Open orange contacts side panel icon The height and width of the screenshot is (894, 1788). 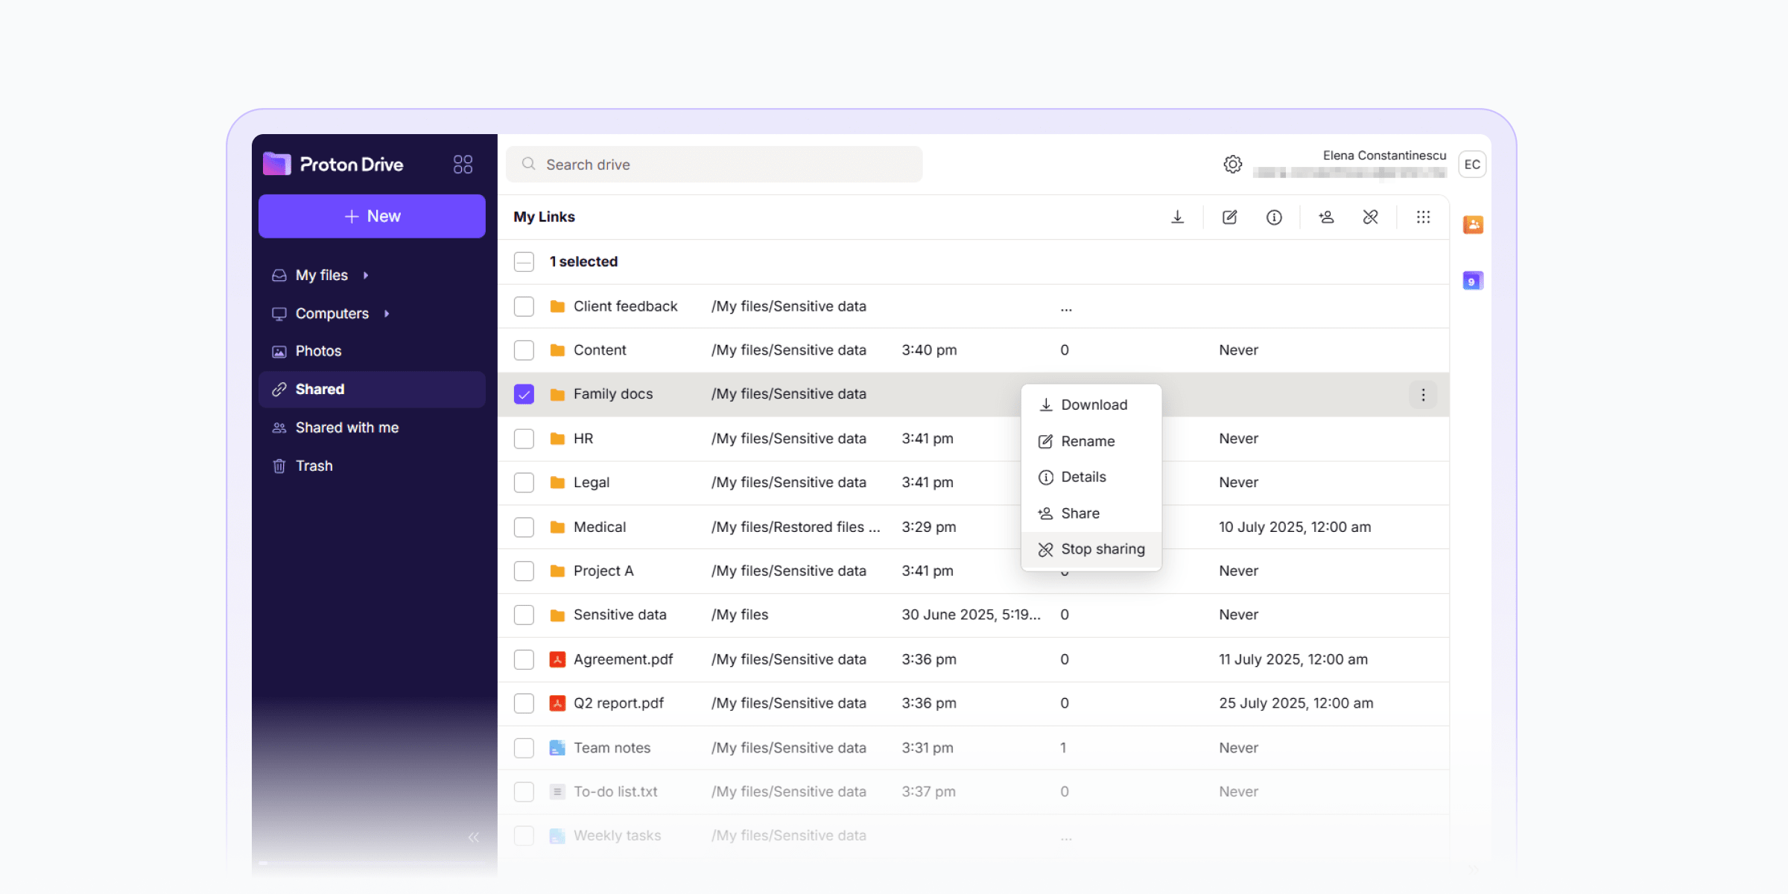tap(1473, 224)
